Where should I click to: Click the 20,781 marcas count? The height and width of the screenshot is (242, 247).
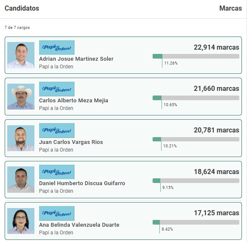tap(216, 130)
